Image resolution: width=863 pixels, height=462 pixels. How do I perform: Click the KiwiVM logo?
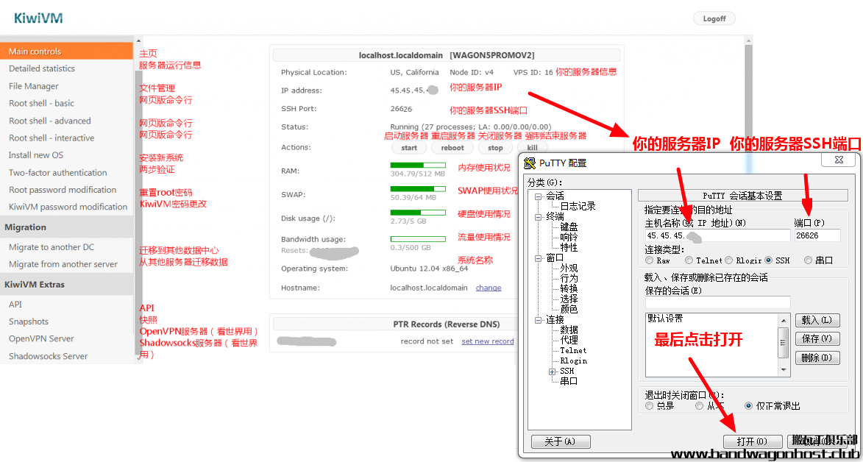(38, 18)
